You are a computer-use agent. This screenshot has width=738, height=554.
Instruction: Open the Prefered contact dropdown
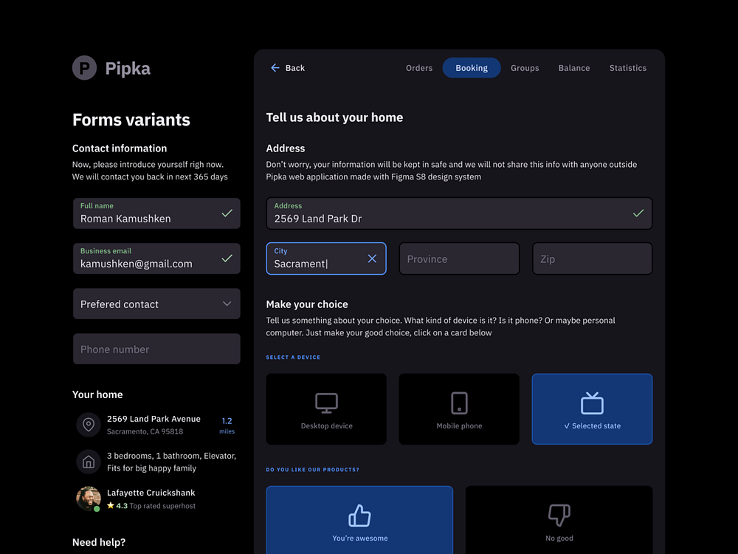pos(156,304)
